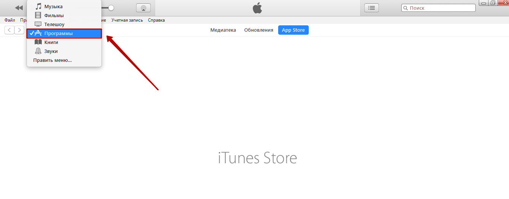The image size is (509, 199).
Task: Click the Apple logo in the display
Action: click(x=257, y=8)
